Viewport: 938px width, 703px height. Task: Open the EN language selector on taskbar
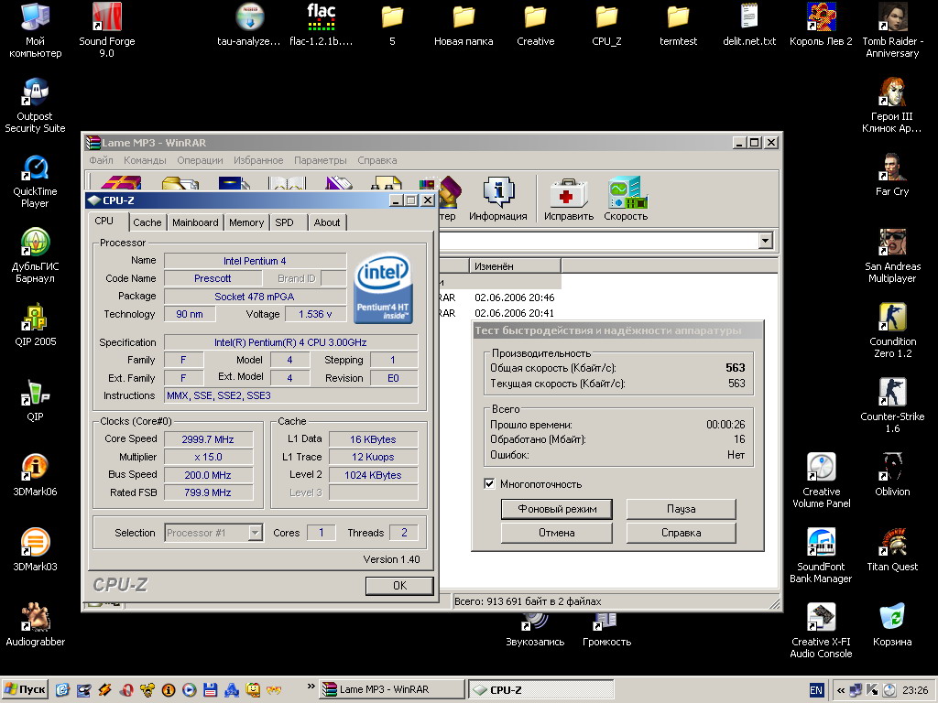tap(816, 690)
